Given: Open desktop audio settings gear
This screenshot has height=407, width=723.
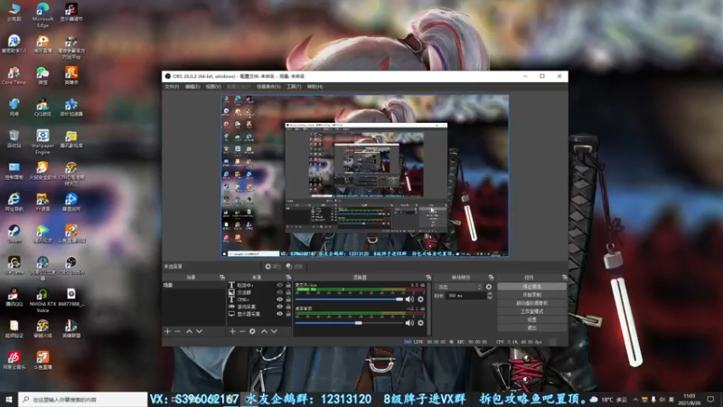Looking at the screenshot, I should (x=420, y=323).
